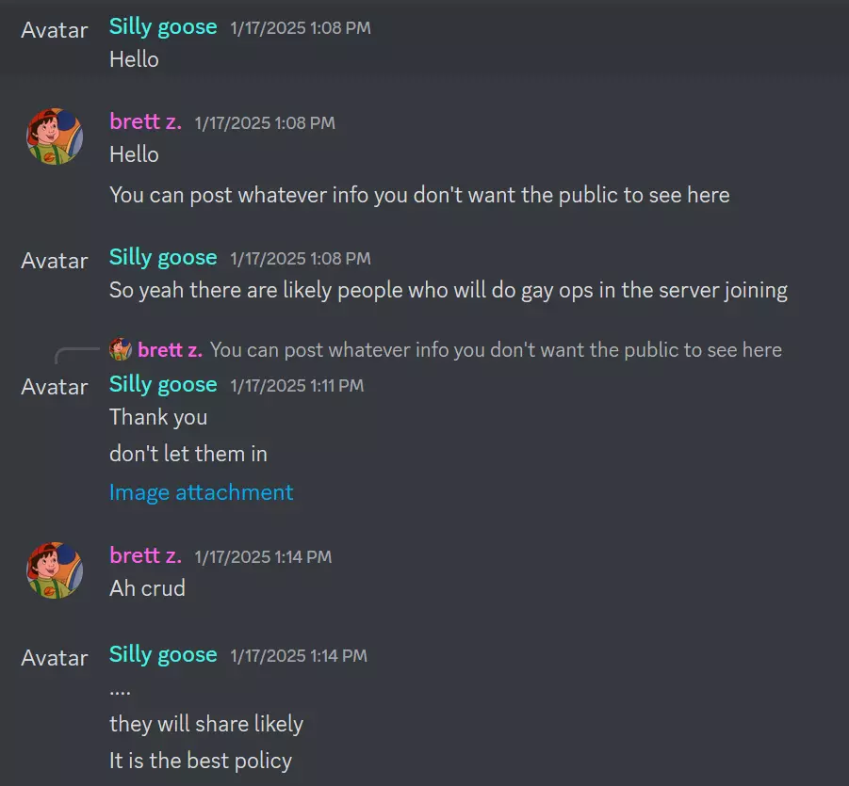Viewport: 849px width, 786px height.
Task: Select the 'don't let them in' message
Action: [x=188, y=454]
